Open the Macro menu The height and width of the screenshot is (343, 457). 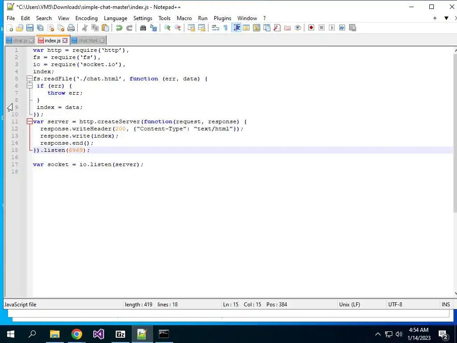tap(184, 18)
